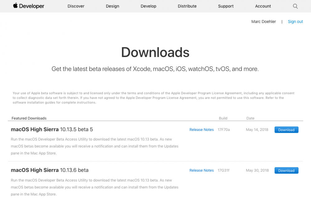
Task: Click the user name Marc Doehler
Action: (x=264, y=22)
